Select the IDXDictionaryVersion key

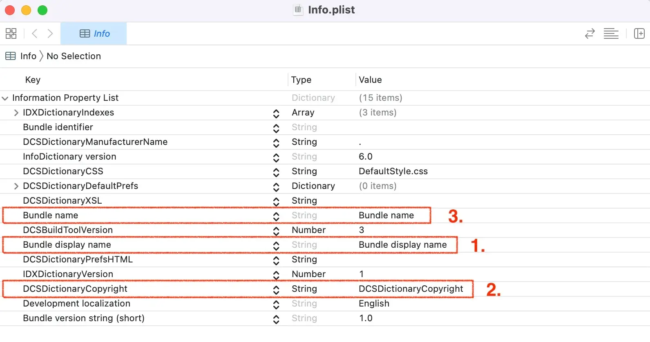pyautogui.click(x=68, y=274)
